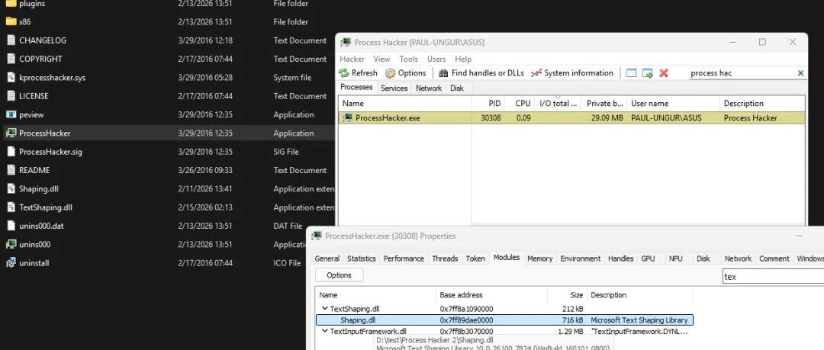Screen dimensions: 824x350
Task: Select the README file icon
Action: point(11,170)
